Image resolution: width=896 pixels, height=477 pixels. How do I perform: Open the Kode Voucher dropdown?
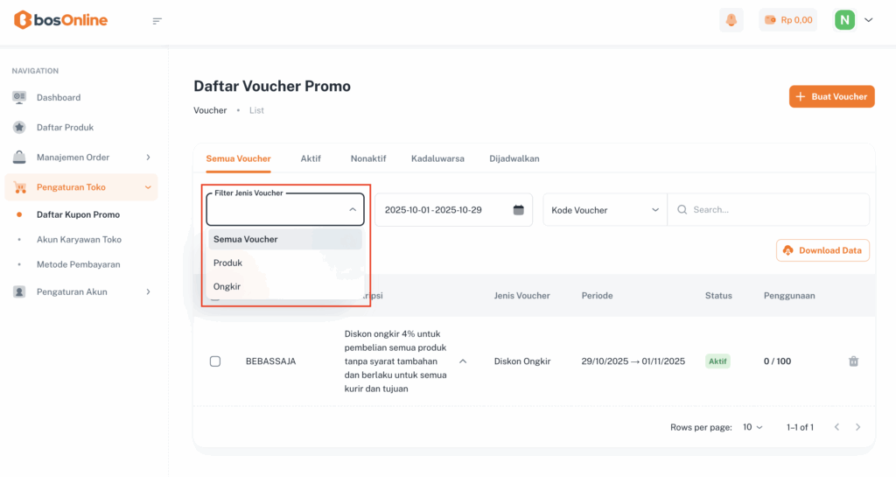tap(605, 210)
